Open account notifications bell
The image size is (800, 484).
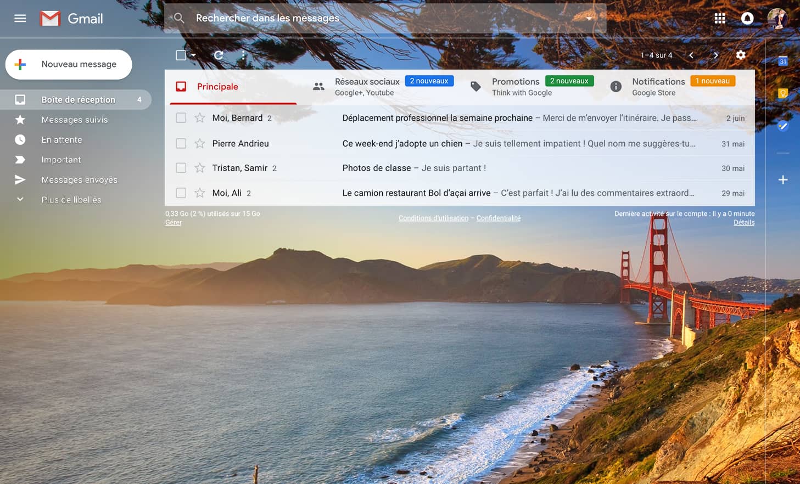click(x=747, y=18)
